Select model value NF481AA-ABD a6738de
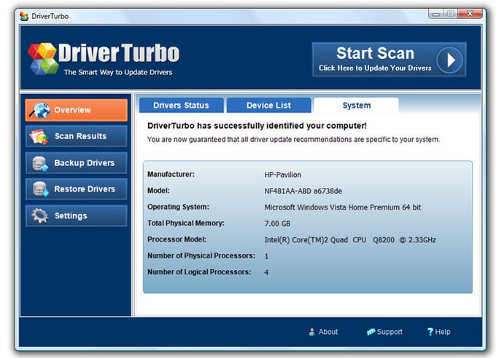Image resolution: width=496 pixels, height=358 pixels. [x=303, y=191]
